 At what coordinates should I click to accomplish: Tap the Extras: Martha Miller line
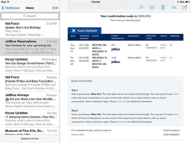pos(82,81)
